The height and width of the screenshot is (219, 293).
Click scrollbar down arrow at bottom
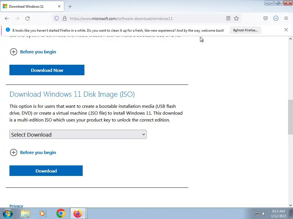pos(290,205)
